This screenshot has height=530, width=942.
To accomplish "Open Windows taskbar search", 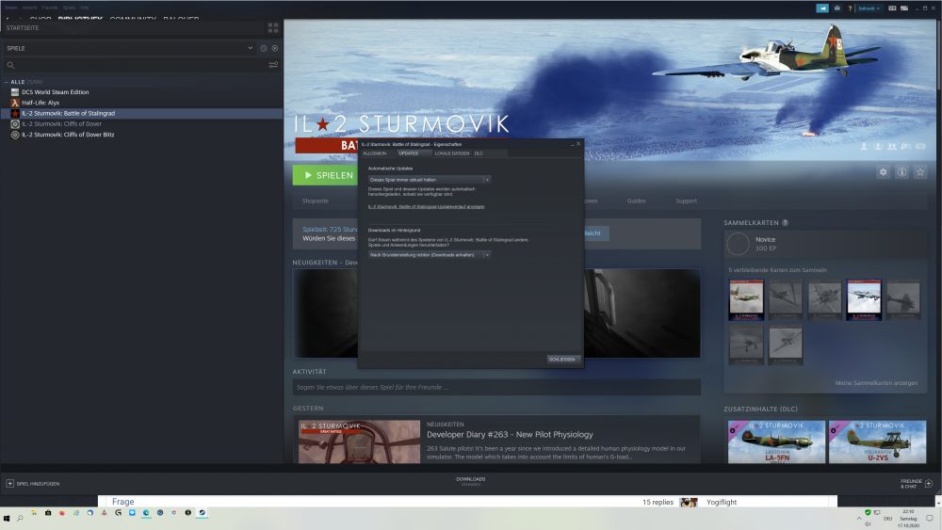I will 20,518.
